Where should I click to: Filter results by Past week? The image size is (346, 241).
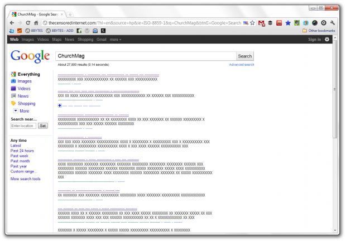click(19, 156)
